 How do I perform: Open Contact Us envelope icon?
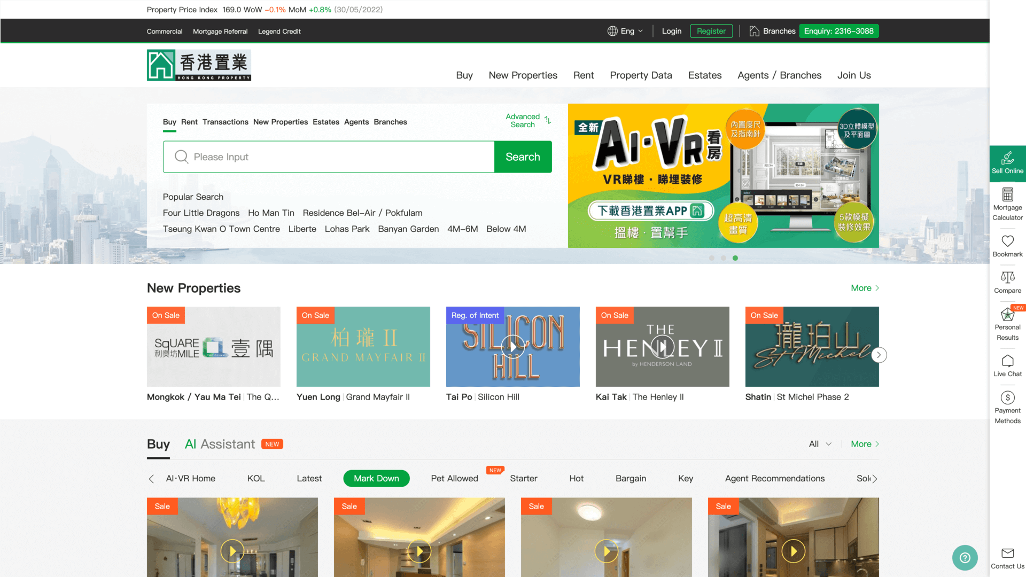click(1007, 553)
